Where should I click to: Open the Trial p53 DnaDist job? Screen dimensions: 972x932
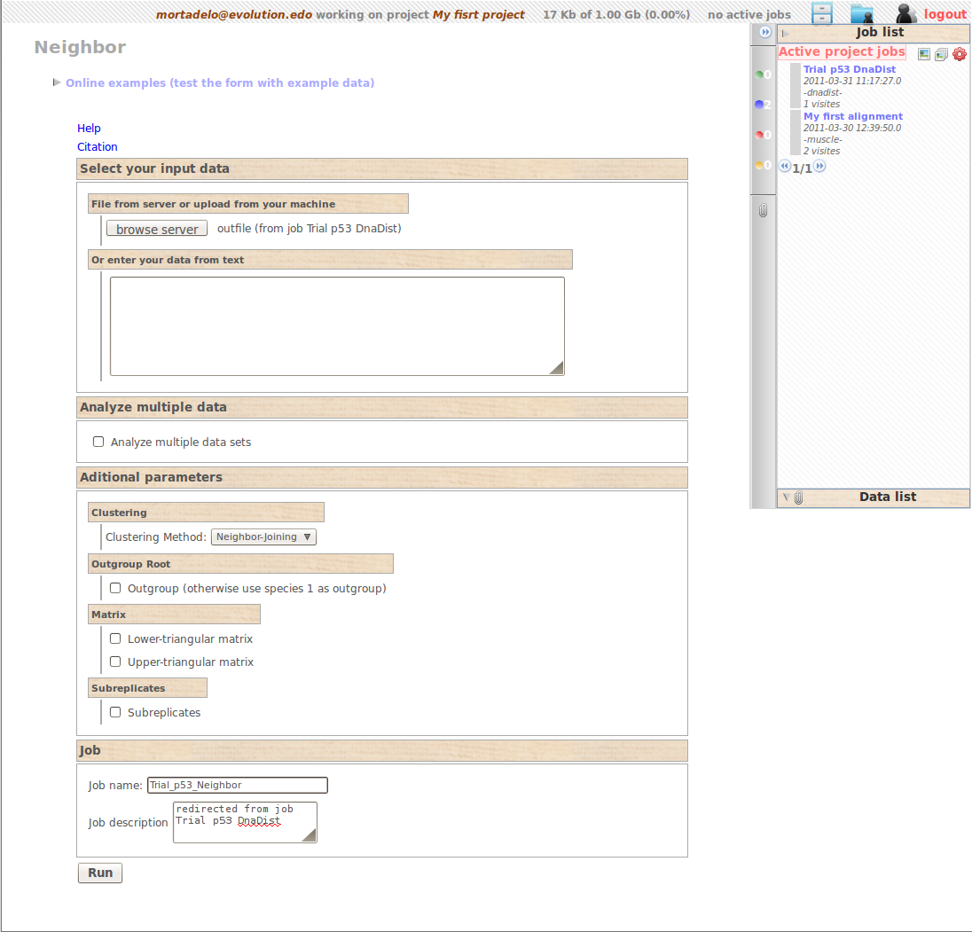[849, 69]
